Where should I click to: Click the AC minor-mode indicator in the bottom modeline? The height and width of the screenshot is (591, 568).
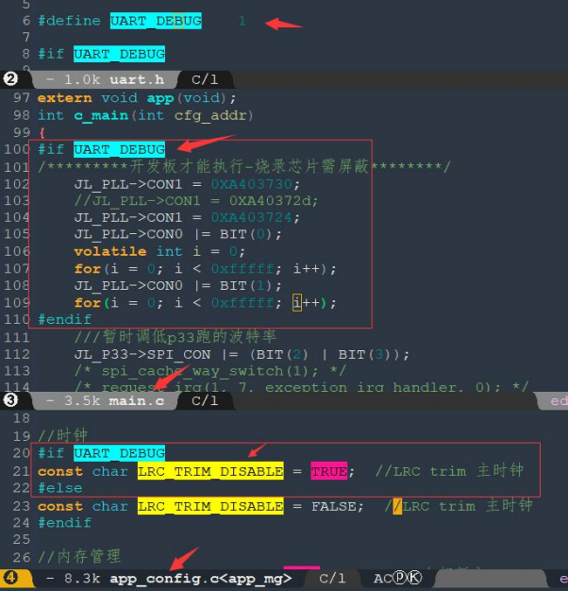point(383,578)
